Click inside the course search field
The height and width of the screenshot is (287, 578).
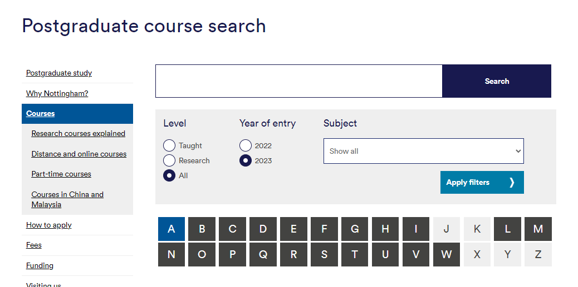pyautogui.click(x=298, y=81)
